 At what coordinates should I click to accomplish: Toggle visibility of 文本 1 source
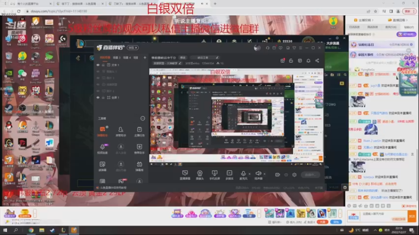tap(98, 65)
